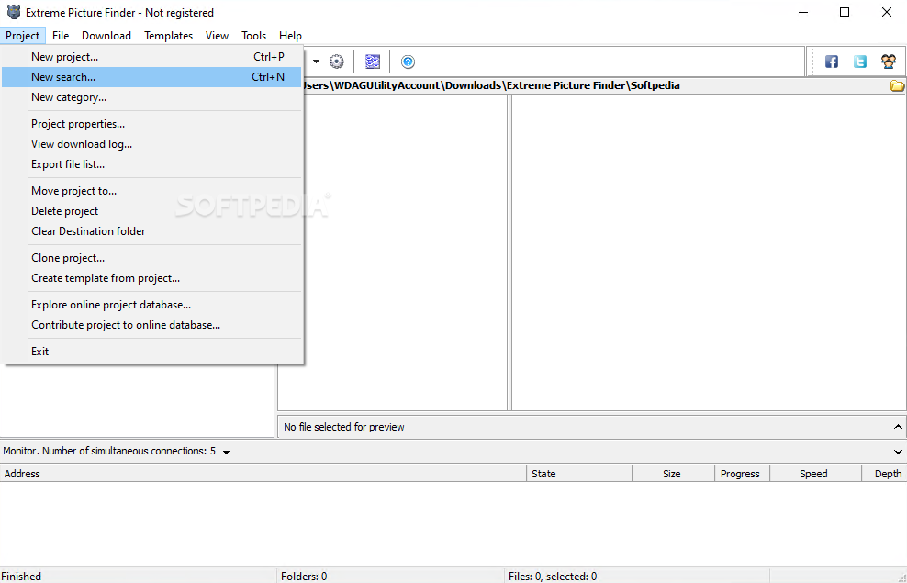Open the Tools menu
Viewport: 907px width, 583px height.
click(254, 35)
